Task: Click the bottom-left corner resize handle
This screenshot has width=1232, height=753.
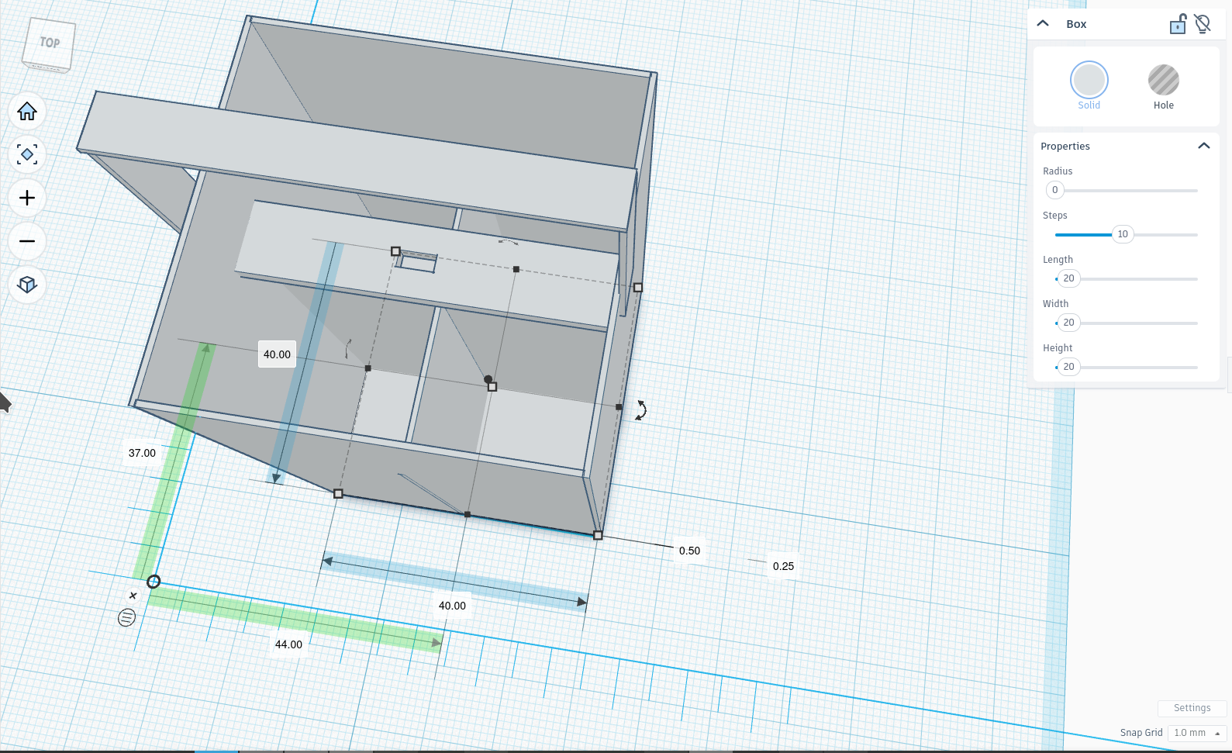Action: point(338,494)
